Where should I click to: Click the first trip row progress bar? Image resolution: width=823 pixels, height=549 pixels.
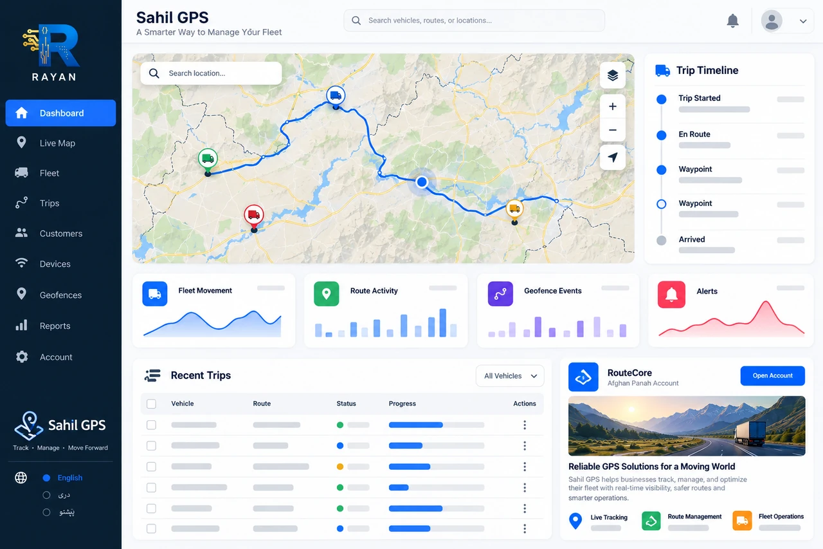[x=437, y=425]
